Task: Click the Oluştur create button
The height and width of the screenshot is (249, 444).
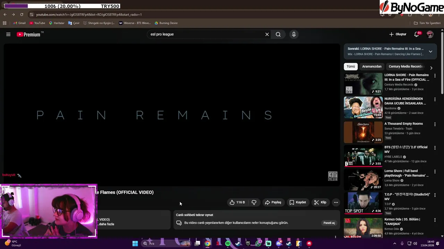Action: (398, 34)
